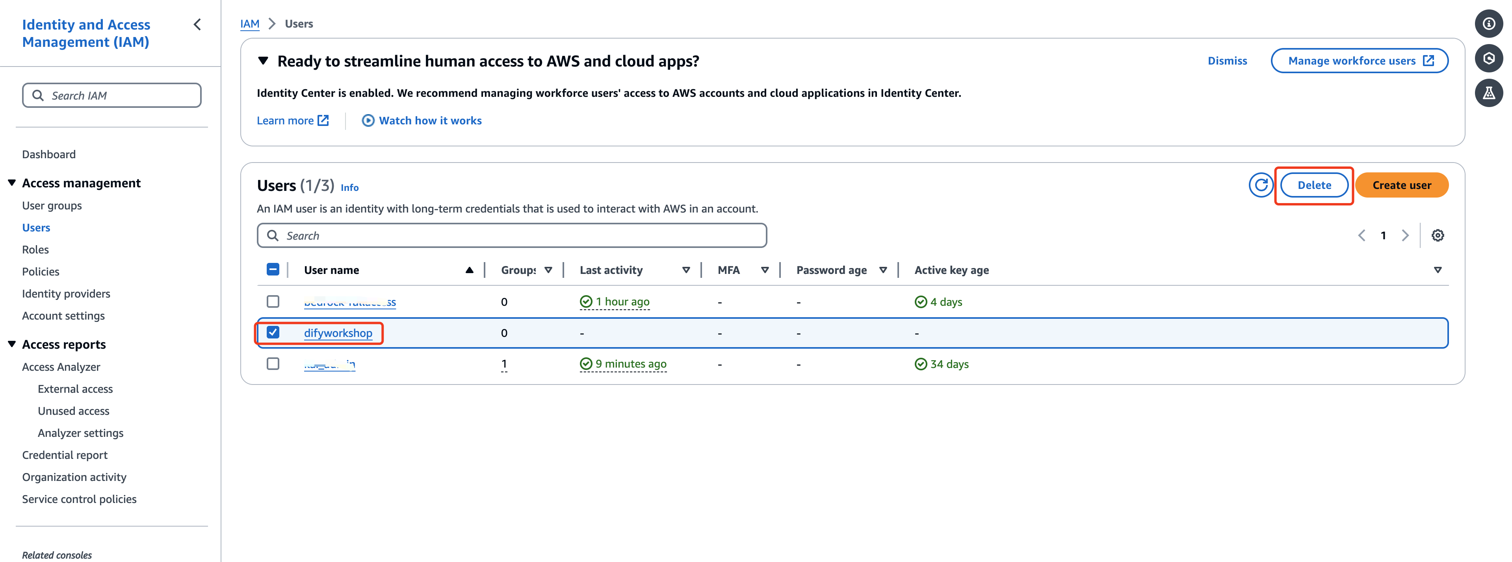Open Roles in the sidebar
1512x562 pixels.
click(x=35, y=250)
